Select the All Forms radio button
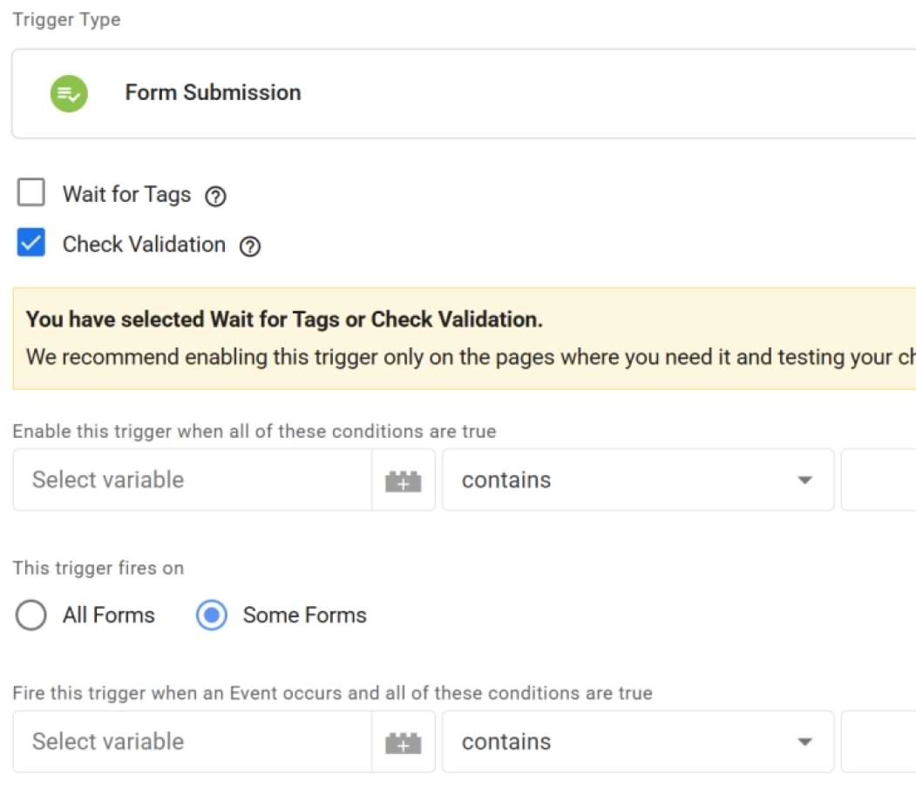Image resolution: width=916 pixels, height=788 pixels. tap(31, 616)
